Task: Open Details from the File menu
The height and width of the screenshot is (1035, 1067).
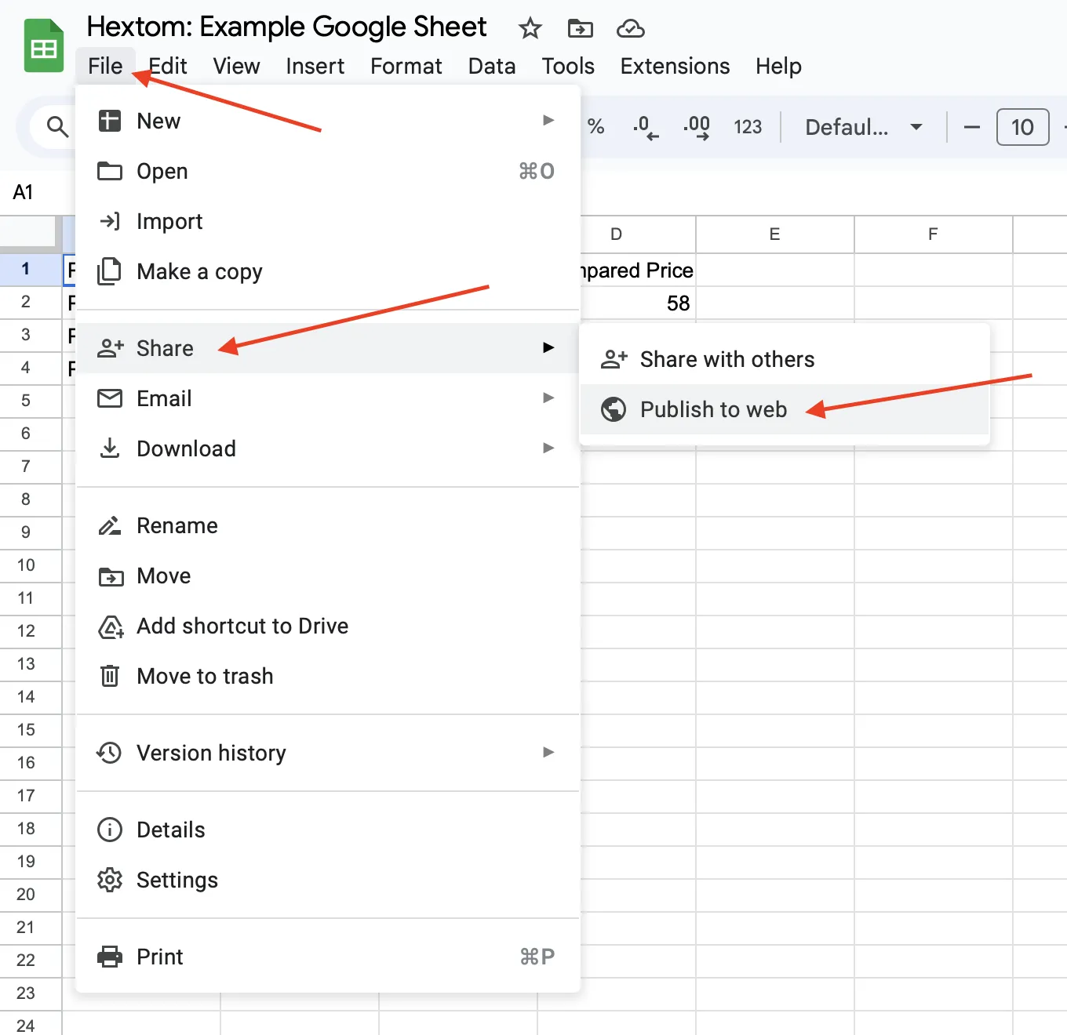Action: (x=328, y=830)
